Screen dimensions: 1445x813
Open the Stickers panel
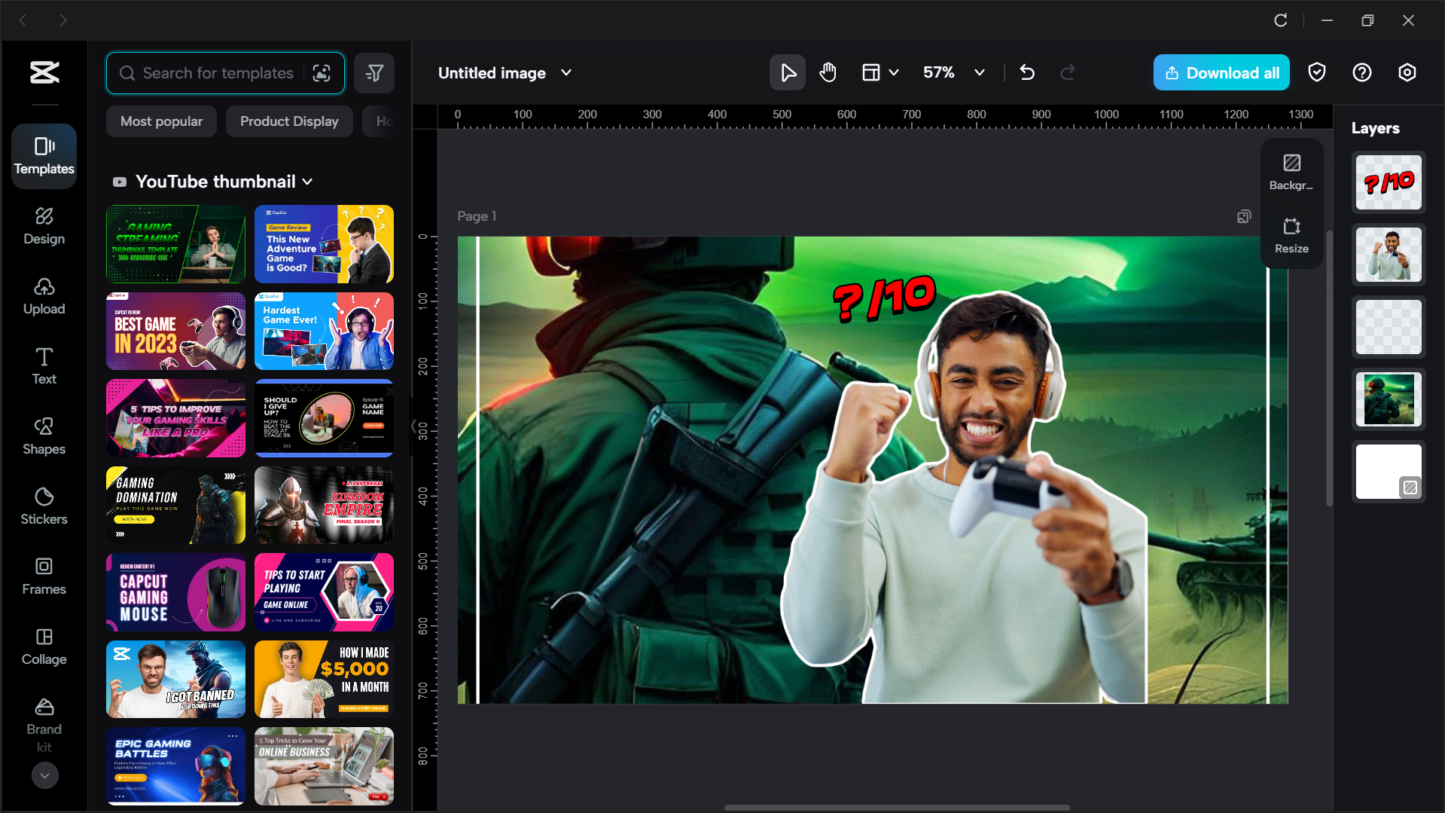[x=43, y=506]
